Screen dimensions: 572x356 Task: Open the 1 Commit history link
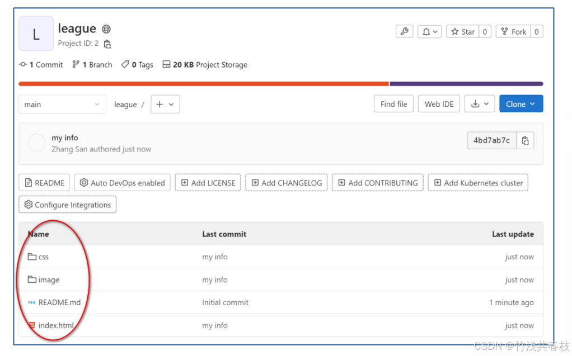click(x=41, y=65)
